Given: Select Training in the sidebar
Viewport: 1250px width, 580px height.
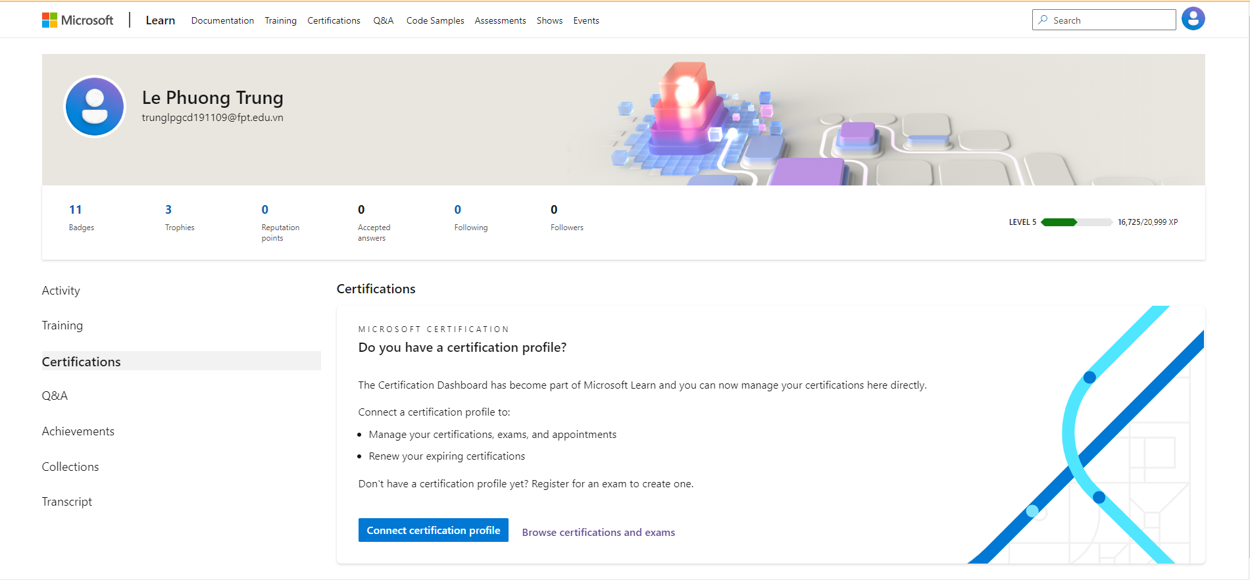Looking at the screenshot, I should [63, 326].
